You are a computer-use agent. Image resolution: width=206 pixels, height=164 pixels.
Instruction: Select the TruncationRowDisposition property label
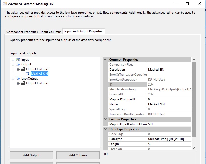pyautogui.click(x=128, y=114)
